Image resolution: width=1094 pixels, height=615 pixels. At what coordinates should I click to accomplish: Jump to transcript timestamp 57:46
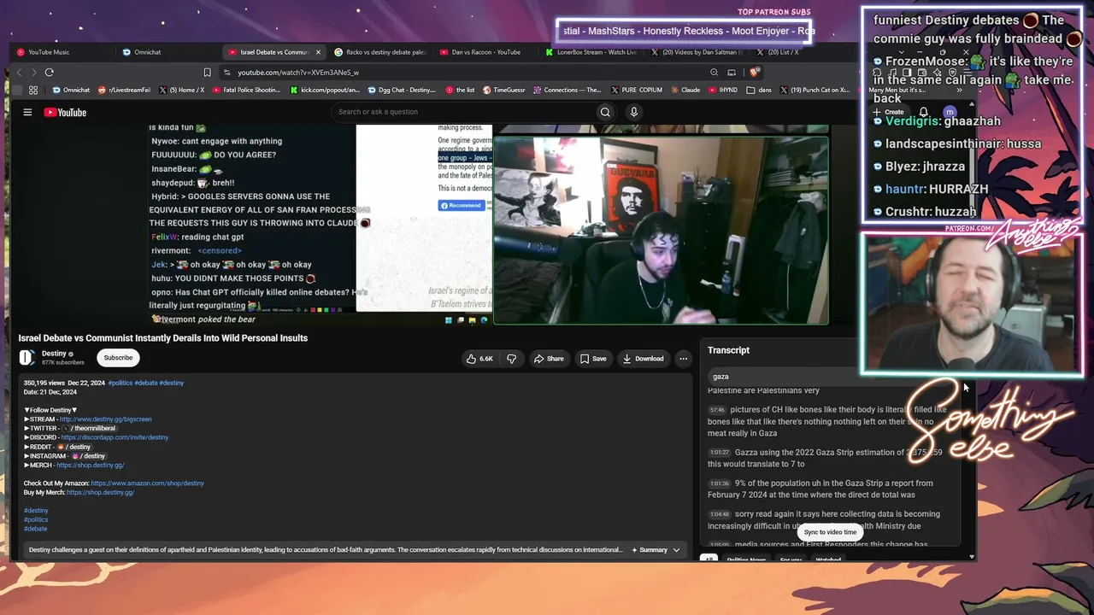pyautogui.click(x=717, y=410)
